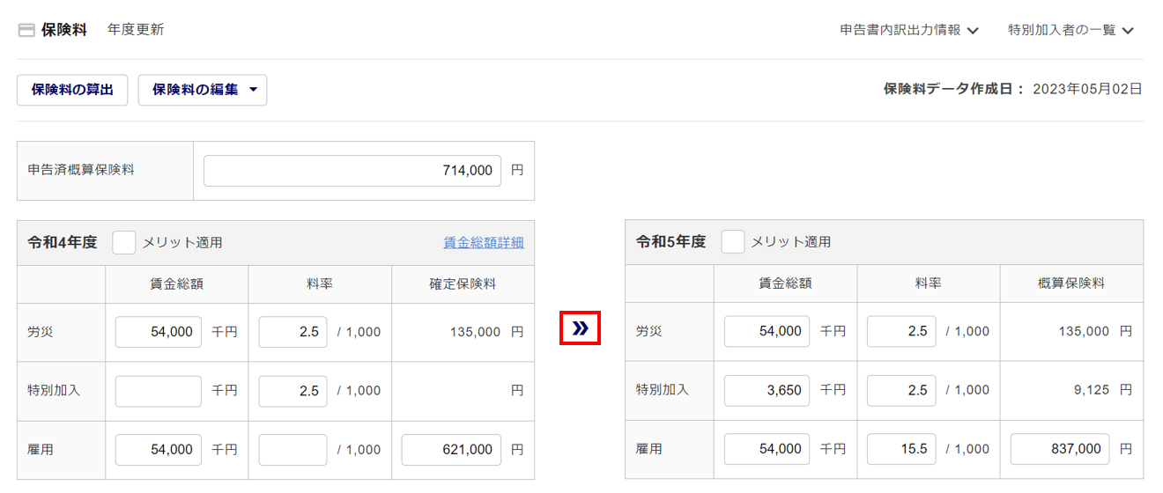1163x493 pixels.
Task: Click 令和5年度 労災 料率 2.5 field
Action: [x=901, y=331]
